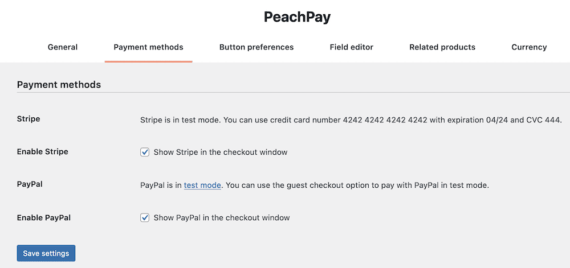Image resolution: width=570 pixels, height=268 pixels.
Task: Click the PayPal row label
Action: [30, 184]
